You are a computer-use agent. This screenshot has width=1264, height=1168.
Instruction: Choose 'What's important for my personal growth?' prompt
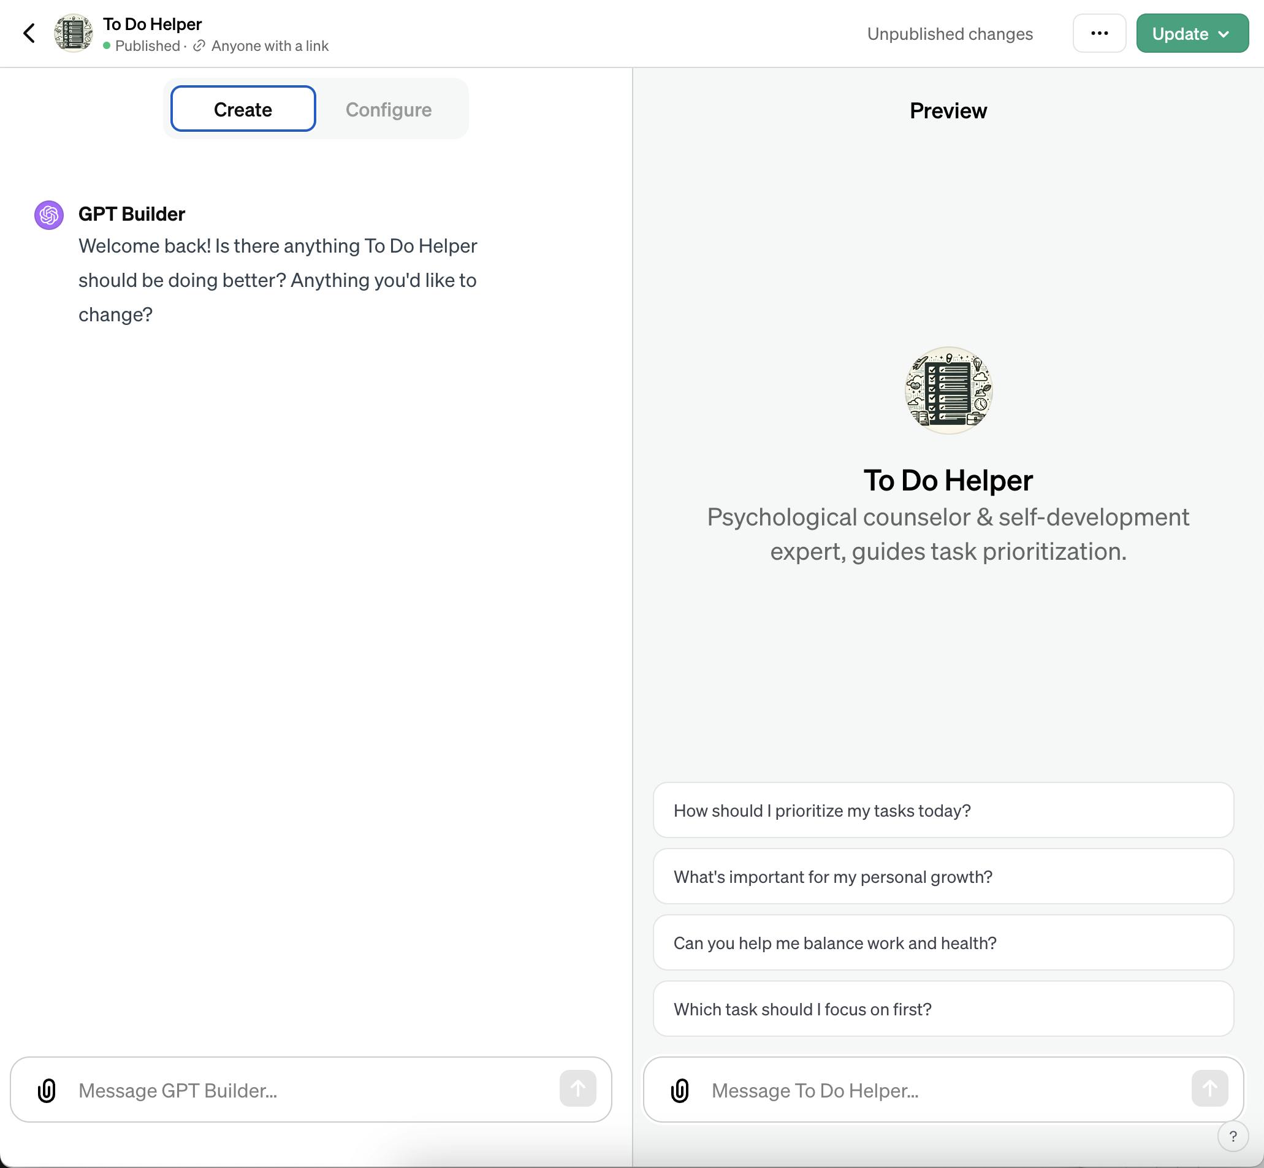tap(943, 877)
